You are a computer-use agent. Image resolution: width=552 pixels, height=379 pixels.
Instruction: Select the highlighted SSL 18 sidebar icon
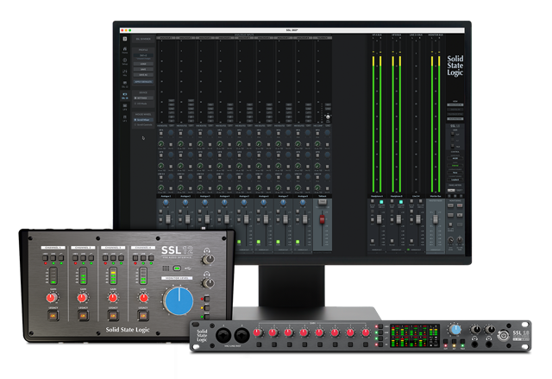(x=125, y=96)
